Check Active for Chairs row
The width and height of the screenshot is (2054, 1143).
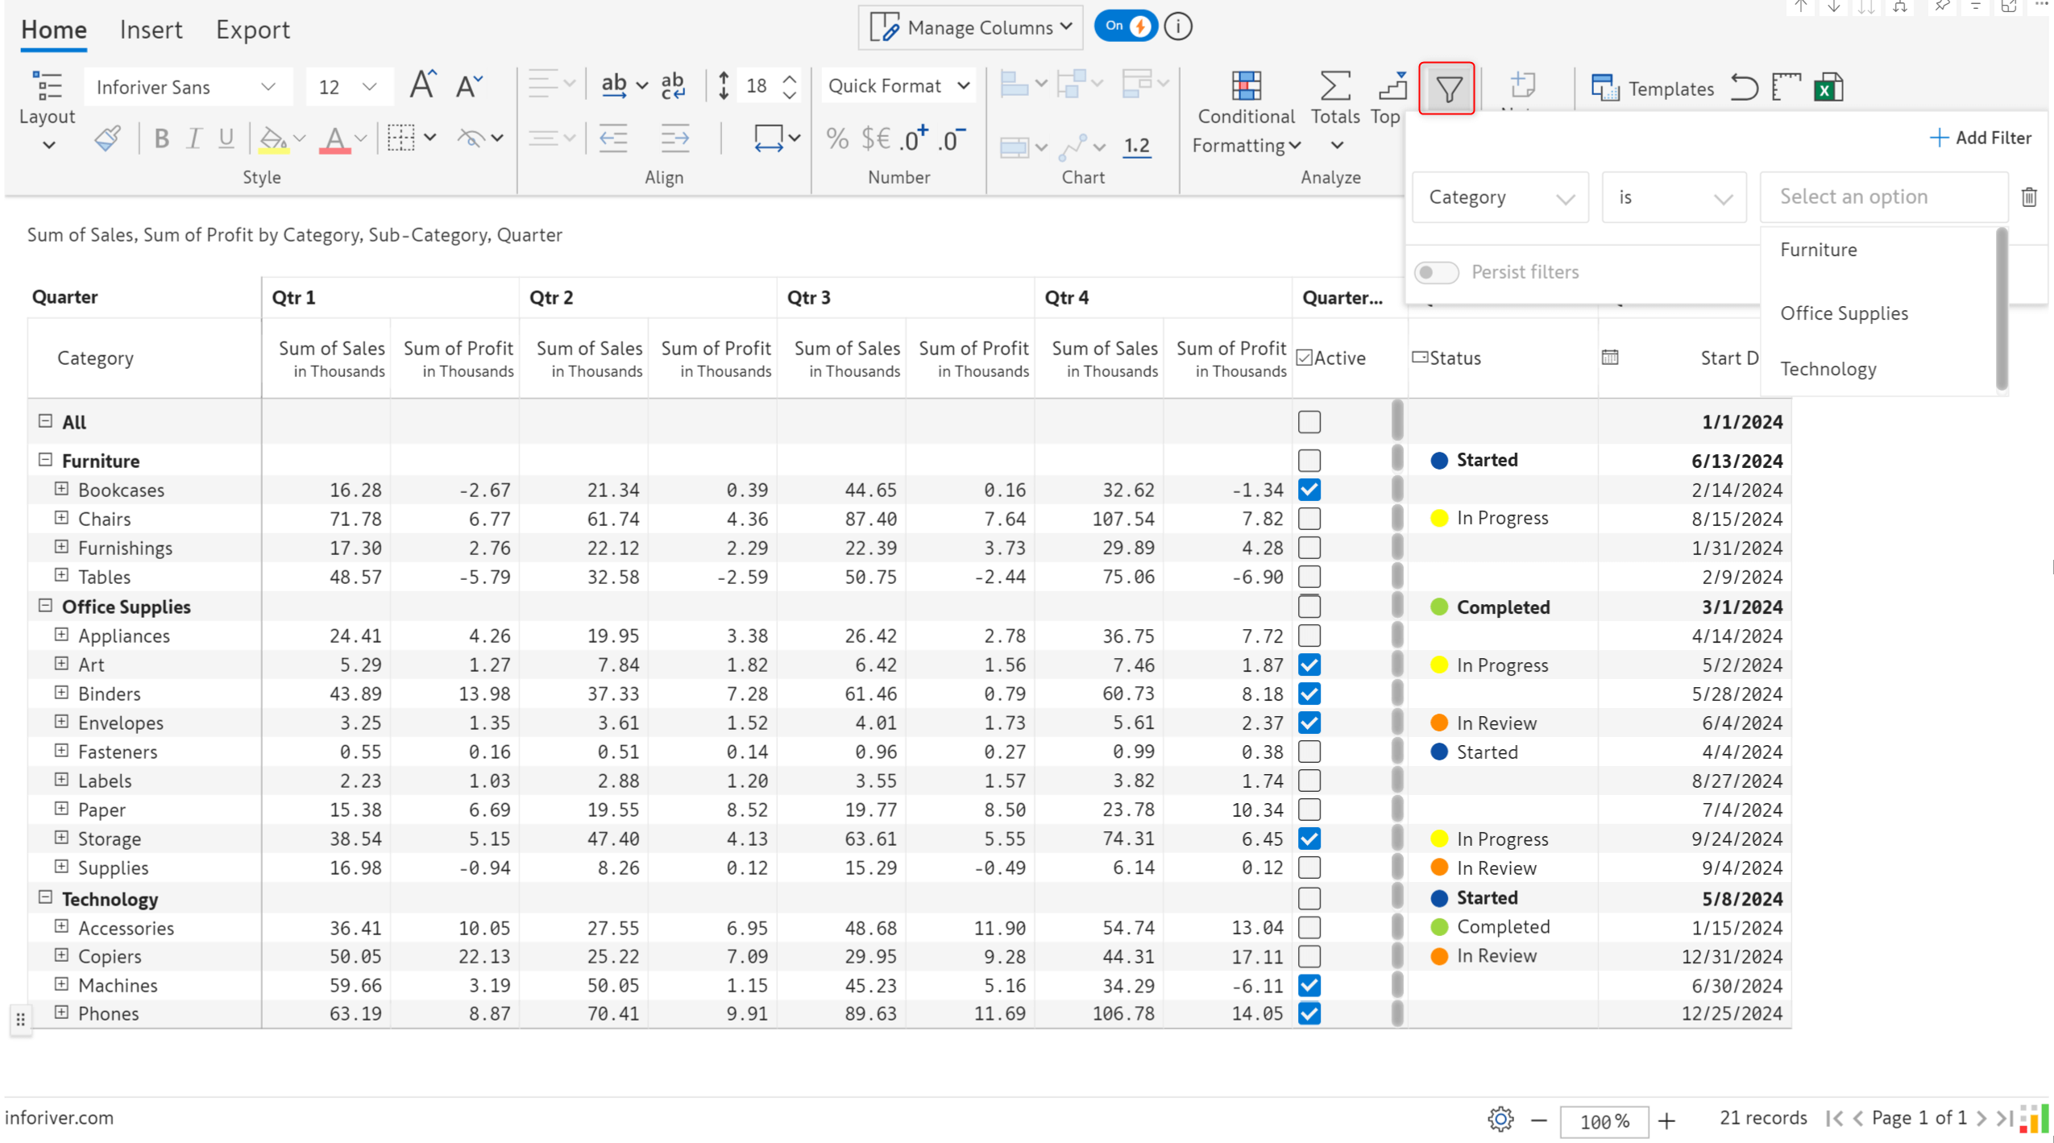point(1309,519)
